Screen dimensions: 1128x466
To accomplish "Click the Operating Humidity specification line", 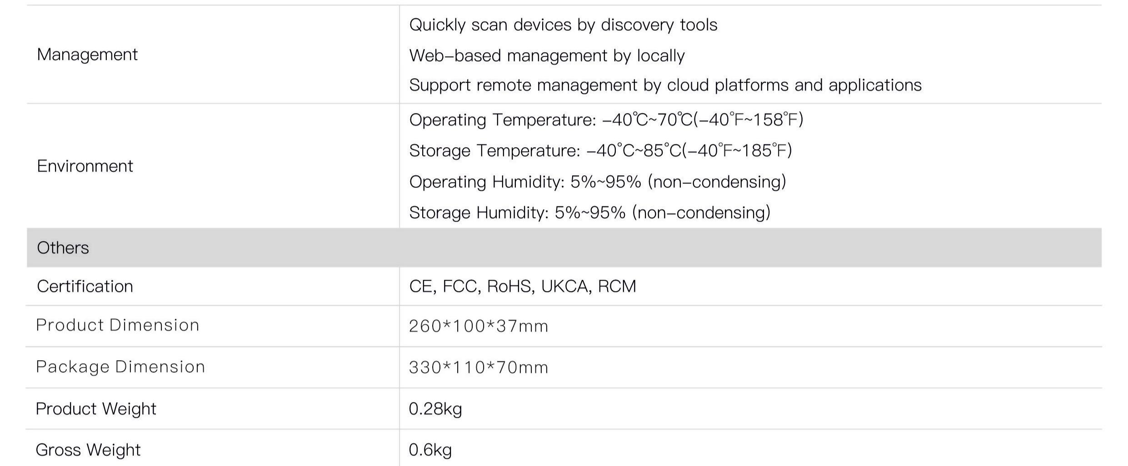I will (597, 182).
